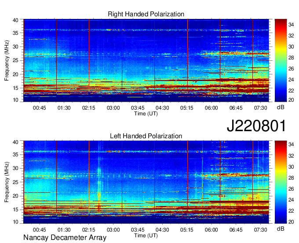Click the 30 MHz label on bottom plot
This screenshot has width=299, height=243.
(x=15, y=168)
